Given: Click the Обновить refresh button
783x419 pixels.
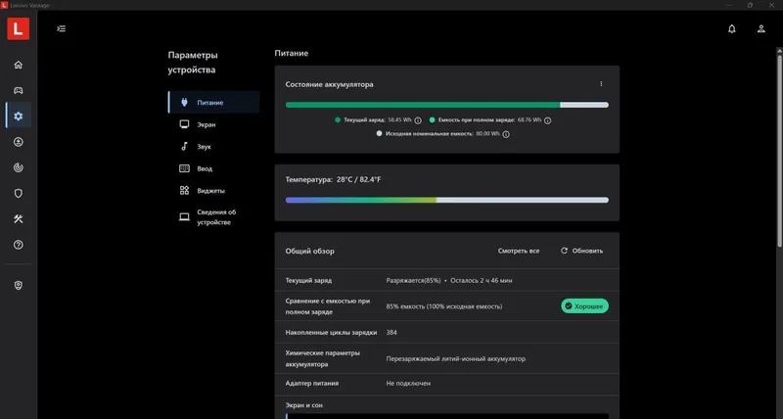Looking at the screenshot, I should tap(581, 251).
